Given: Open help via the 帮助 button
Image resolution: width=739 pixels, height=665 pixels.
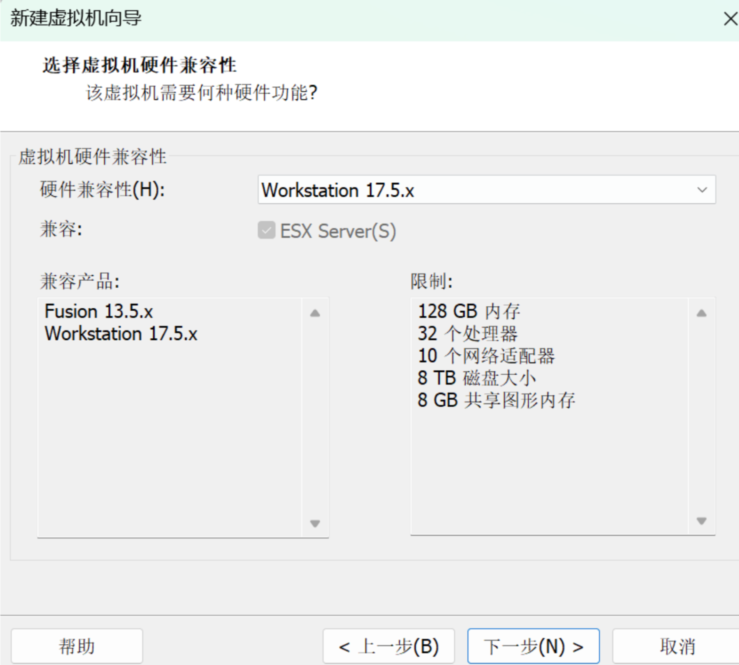Looking at the screenshot, I should pos(77,645).
